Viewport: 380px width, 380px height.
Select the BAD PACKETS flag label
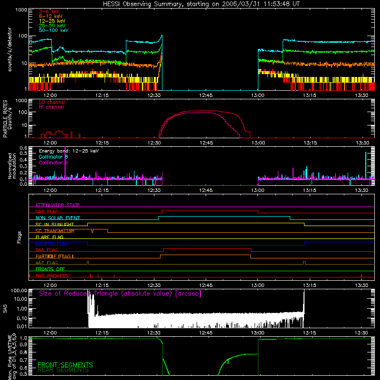[x=52, y=275]
